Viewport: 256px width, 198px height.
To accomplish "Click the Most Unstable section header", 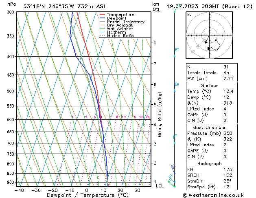I will pyautogui.click(x=209, y=128).
